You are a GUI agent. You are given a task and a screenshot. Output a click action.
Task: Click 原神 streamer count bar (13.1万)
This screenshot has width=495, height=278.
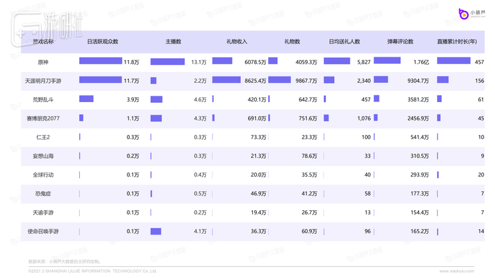[168, 62]
